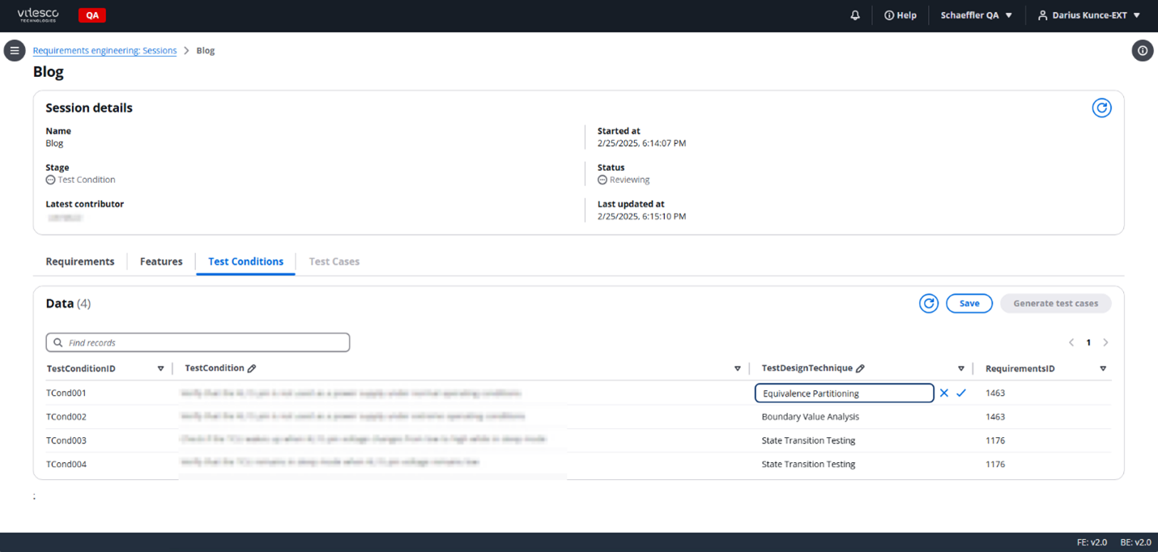1158x552 pixels.
Task: Click the hamburger menu beside the breadcrumb
Action: [15, 50]
